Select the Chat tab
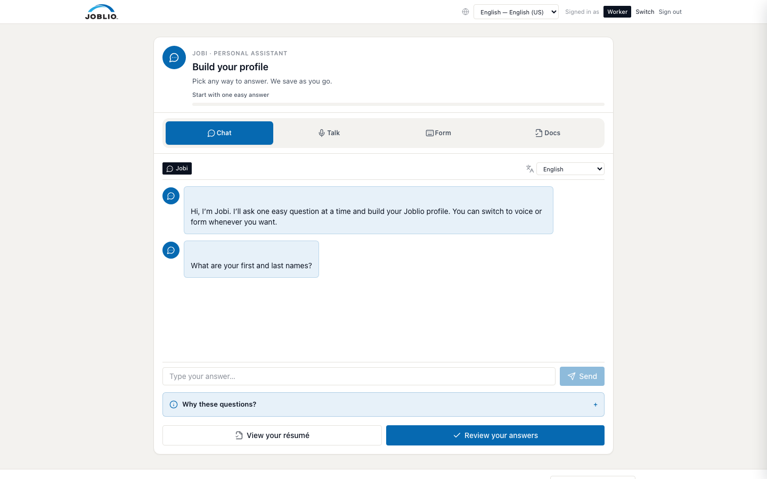The height and width of the screenshot is (479, 767). point(219,133)
